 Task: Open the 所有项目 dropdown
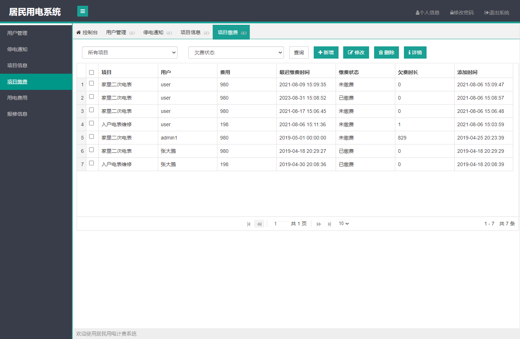tap(129, 52)
